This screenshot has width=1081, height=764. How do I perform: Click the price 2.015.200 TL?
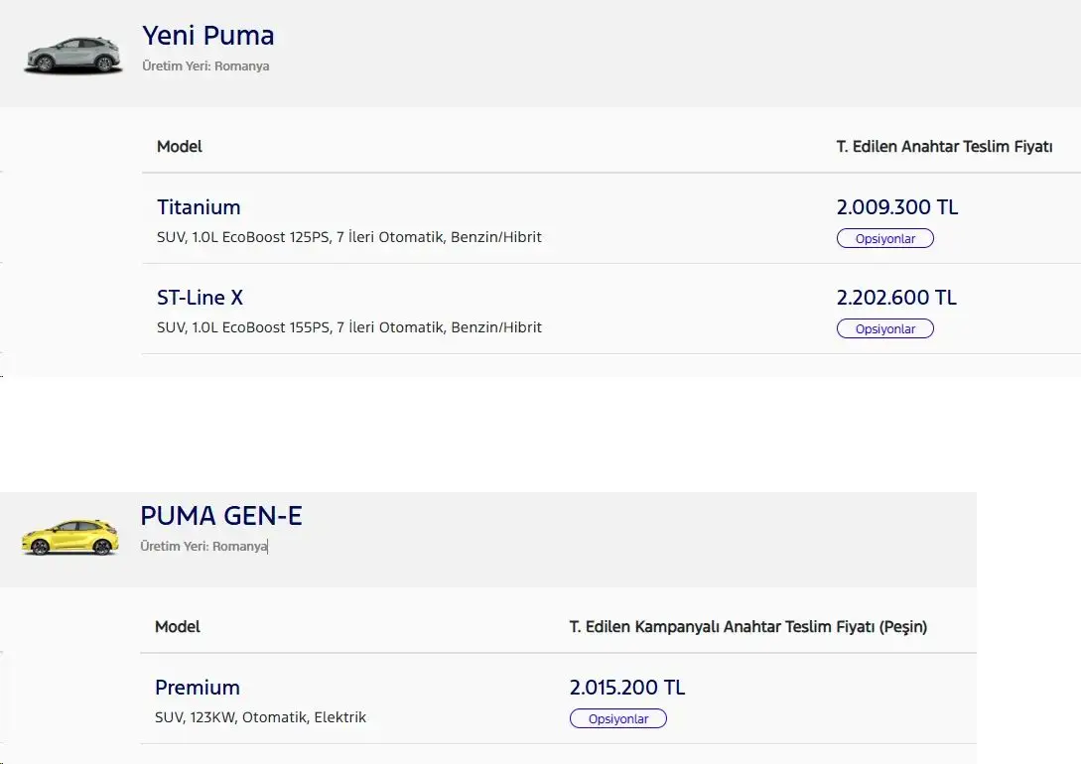pos(627,688)
